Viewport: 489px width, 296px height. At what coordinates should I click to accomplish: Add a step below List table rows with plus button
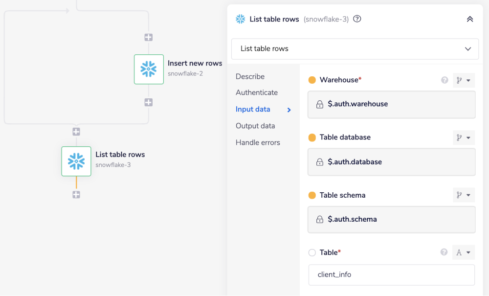pos(76,194)
